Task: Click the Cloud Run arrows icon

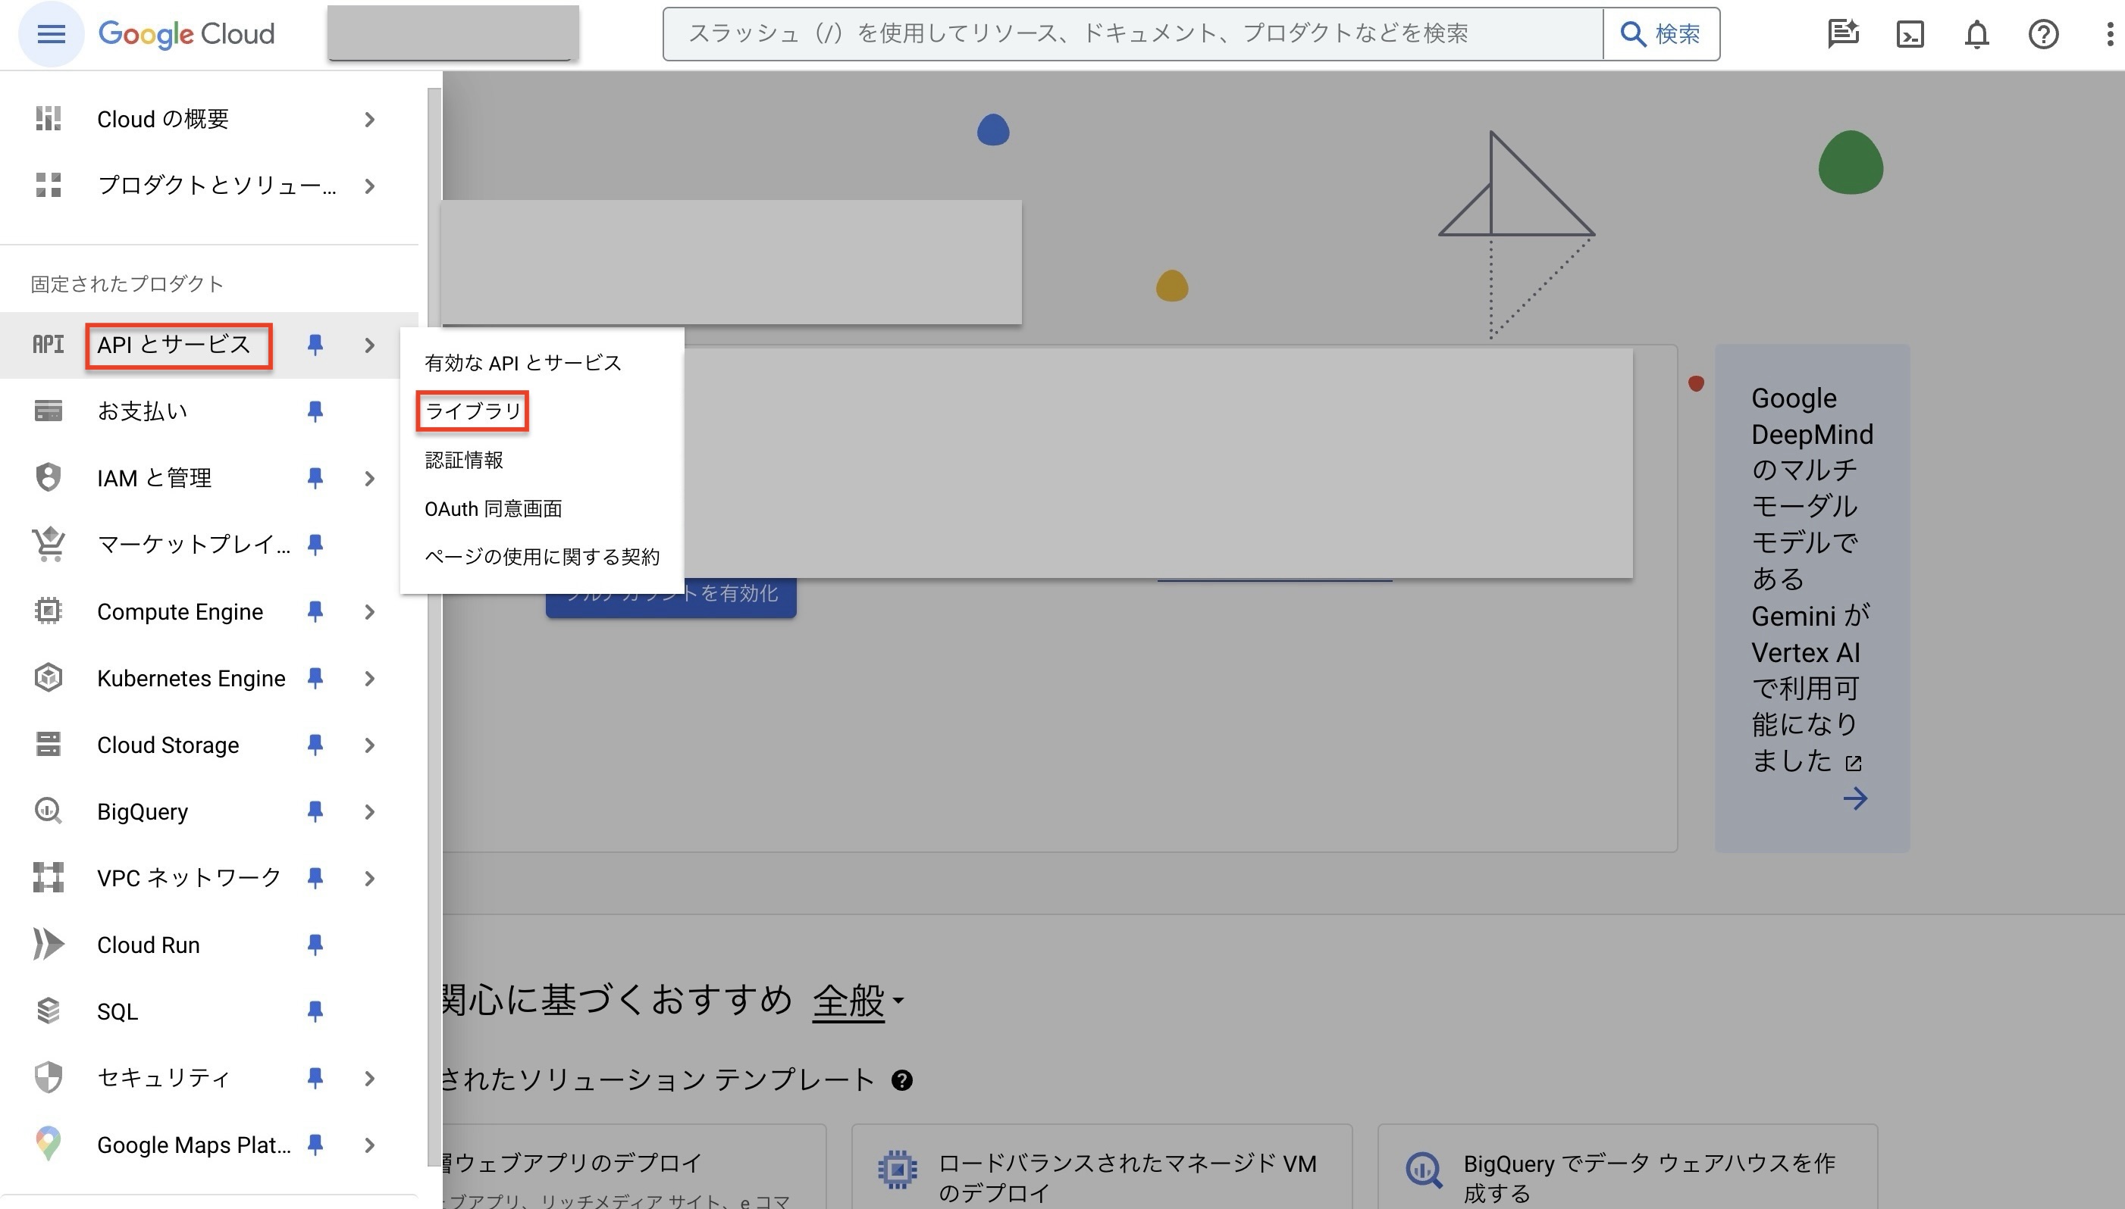Action: click(49, 944)
